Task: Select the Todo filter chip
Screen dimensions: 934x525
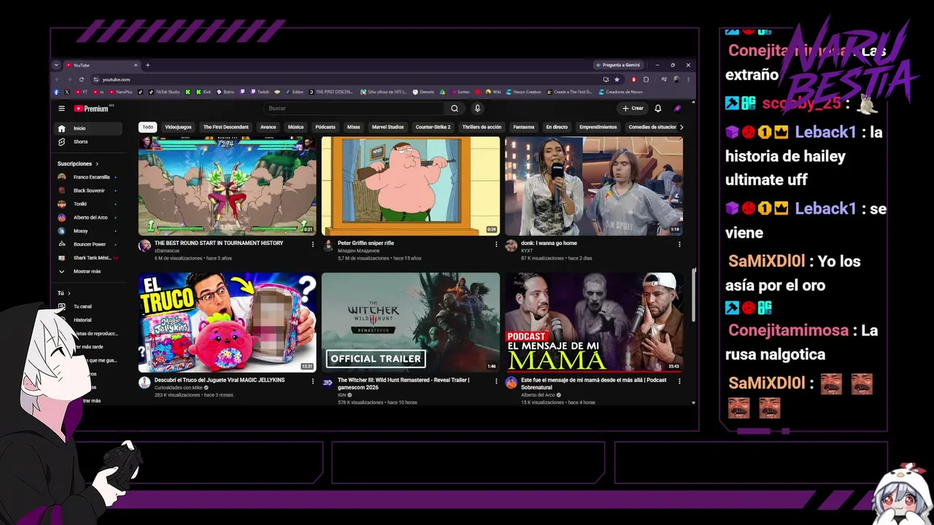Action: point(147,127)
